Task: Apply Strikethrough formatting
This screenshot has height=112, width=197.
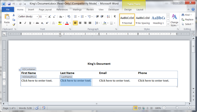Action: (37, 23)
